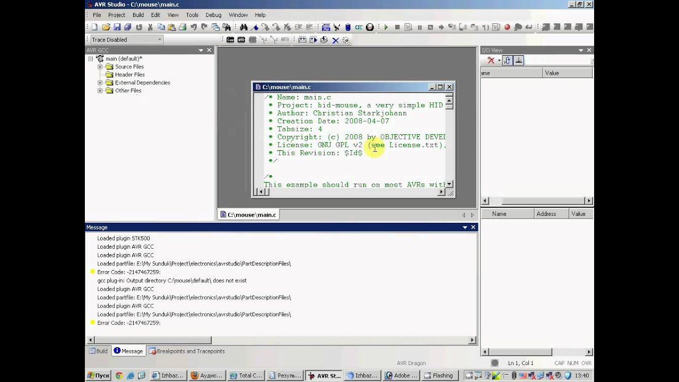Viewport: 679px width, 382px height.
Task: Click the Chrome icon in taskbar quick launch
Action: (119, 376)
